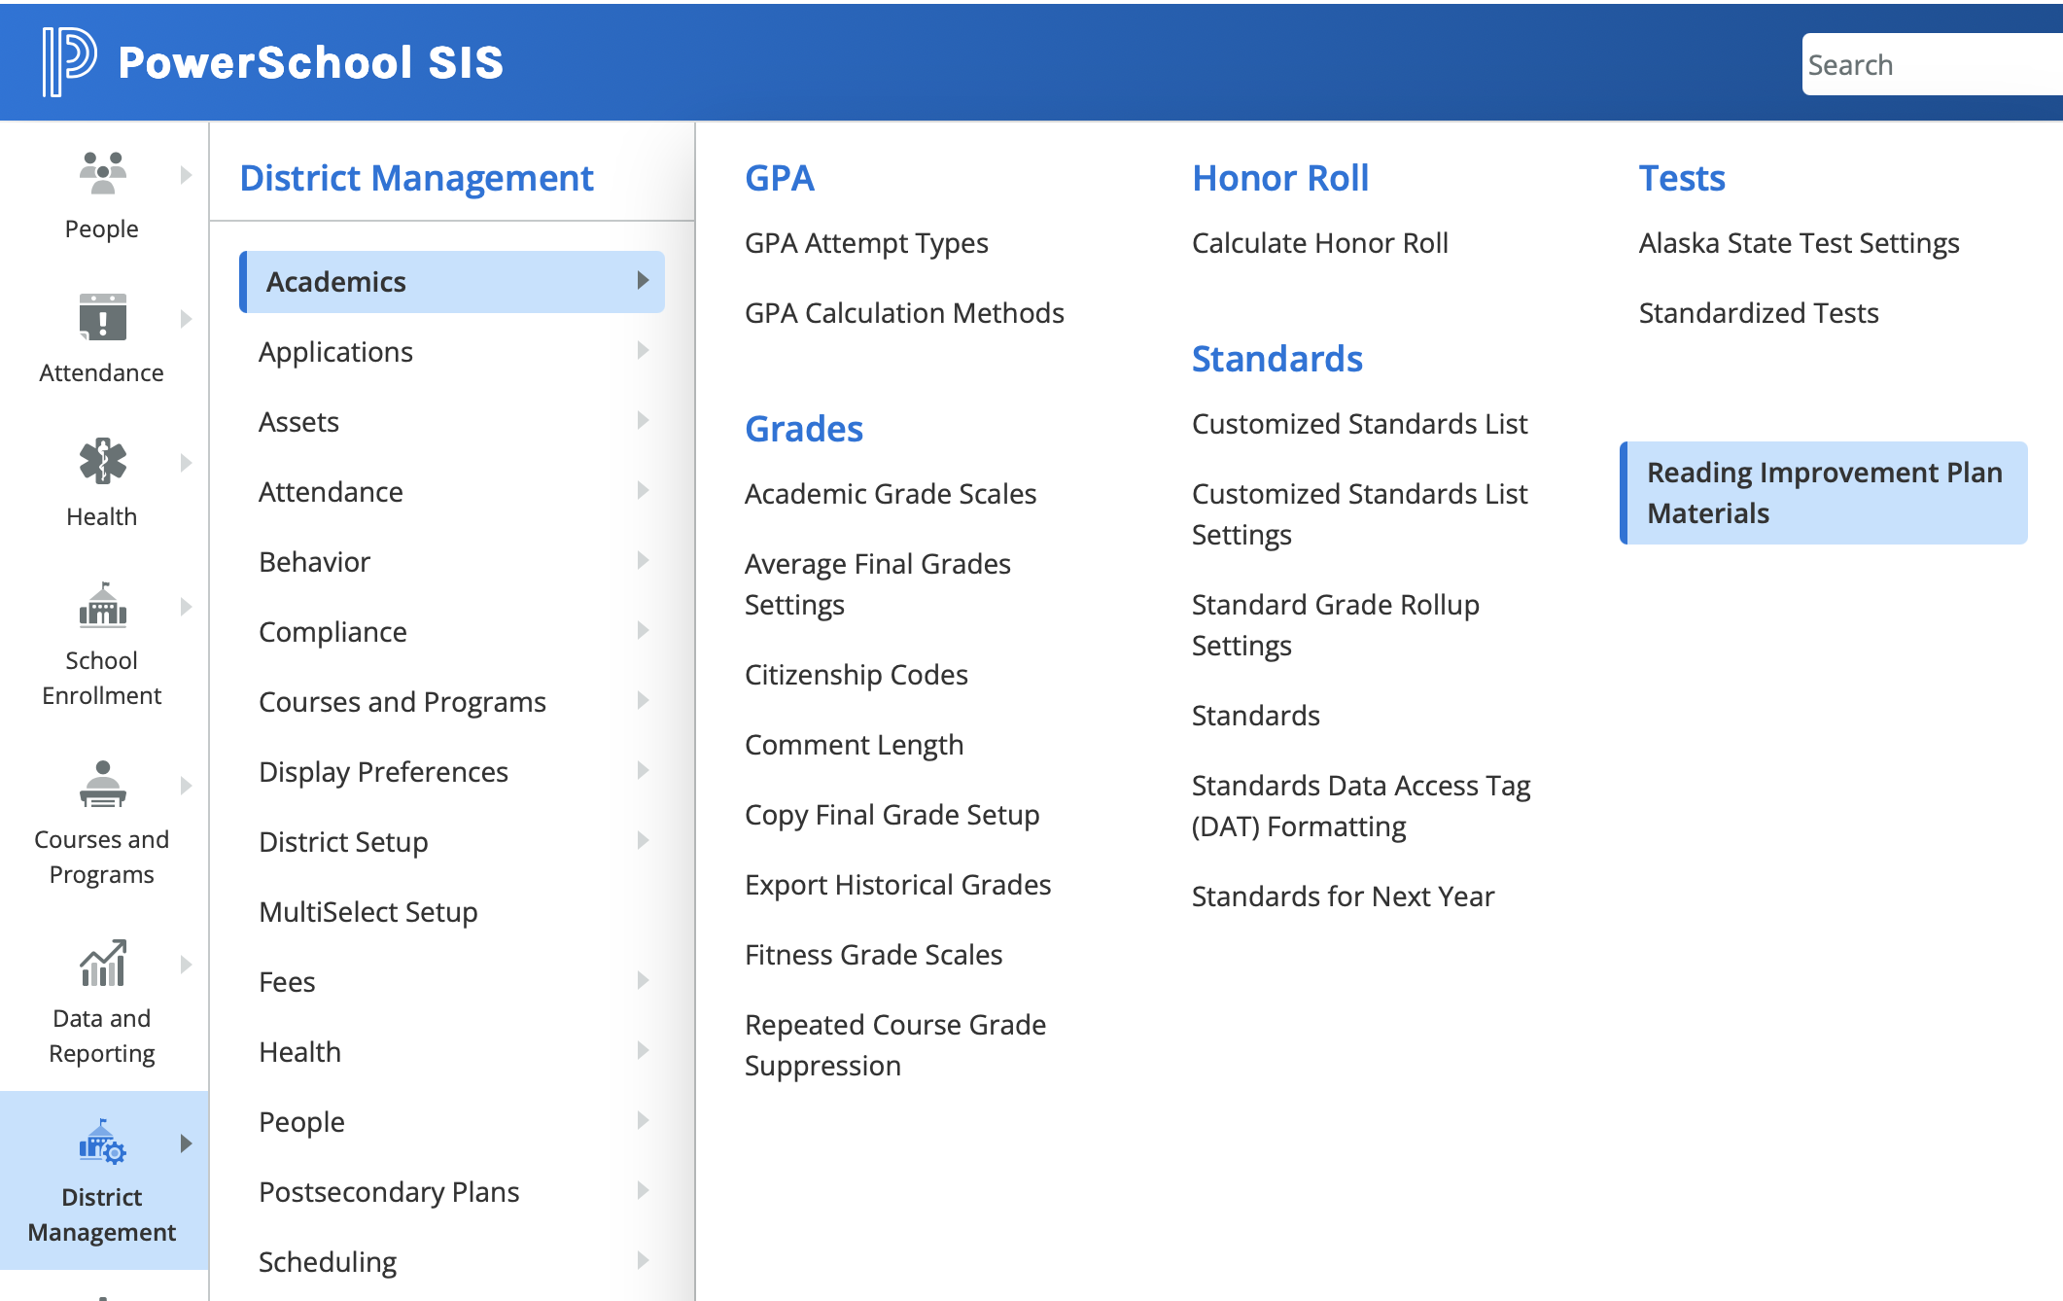Open GPA Calculation Methods
Image resolution: width=2063 pixels, height=1301 pixels.
(904, 313)
